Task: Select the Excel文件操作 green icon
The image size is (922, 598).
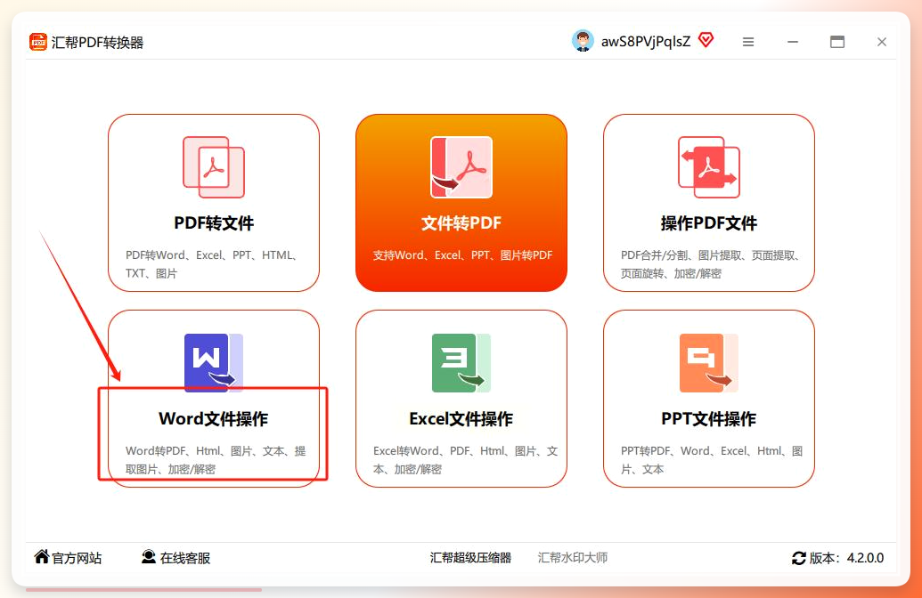Action: pos(461,362)
